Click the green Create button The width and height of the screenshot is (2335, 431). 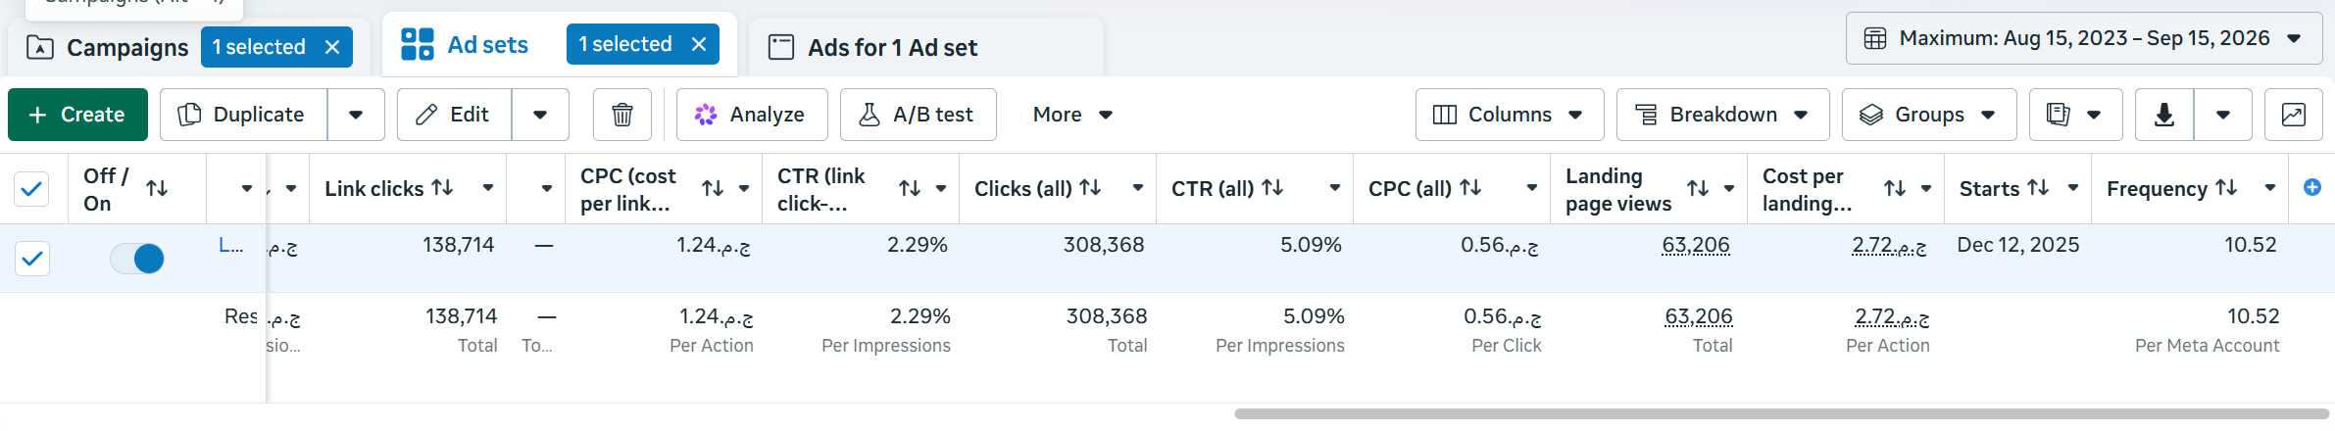[77, 115]
